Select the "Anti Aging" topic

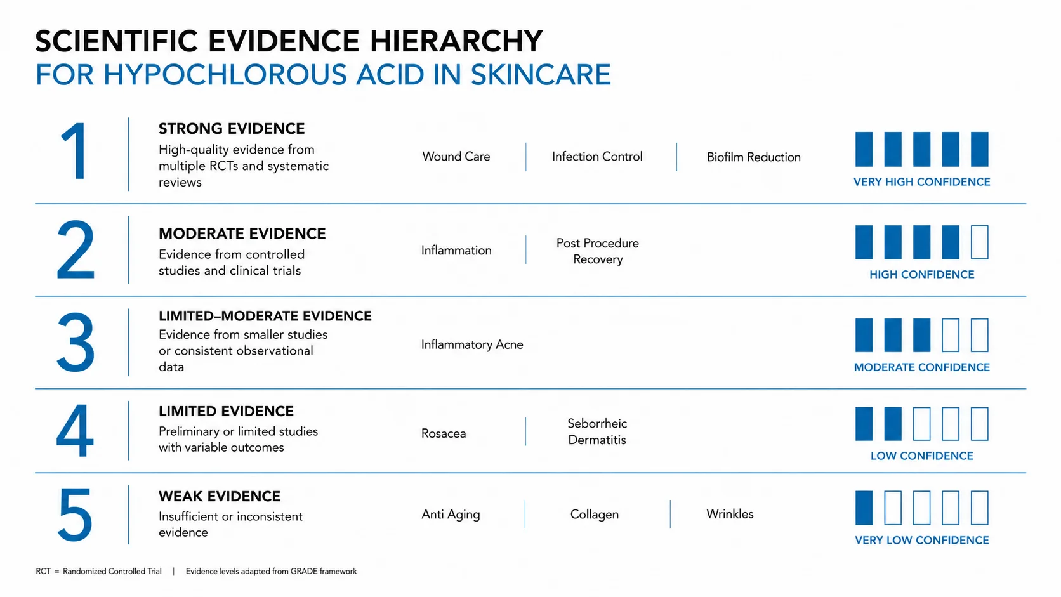451,515
